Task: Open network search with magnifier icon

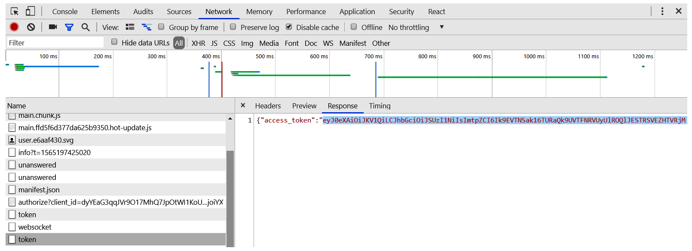Action: 86,27
